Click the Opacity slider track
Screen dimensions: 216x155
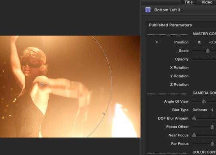pyautogui.click(x=204, y=59)
